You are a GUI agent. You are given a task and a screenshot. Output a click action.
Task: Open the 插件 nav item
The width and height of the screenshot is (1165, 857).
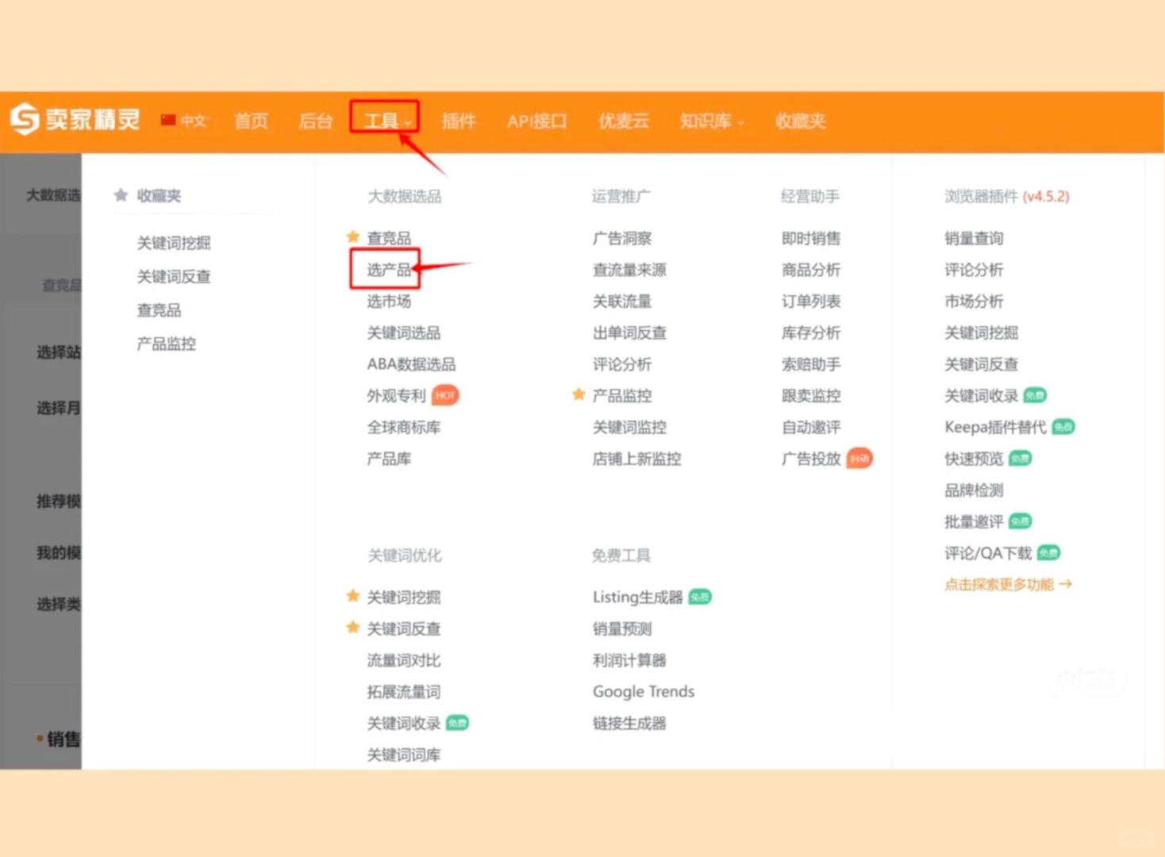click(459, 121)
